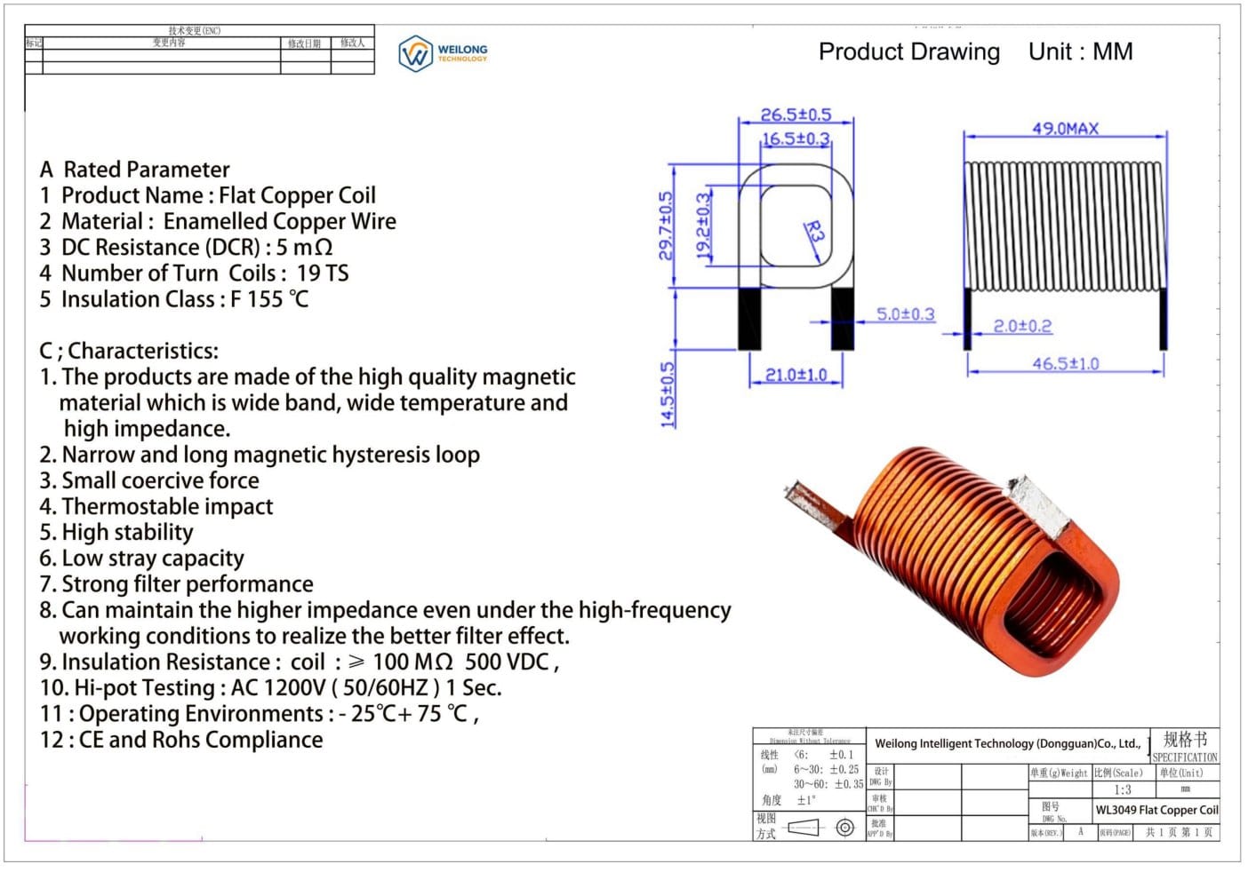Click 'DC Resistance (DCR) : 5 mΩ' line
Viewport: 1256px width, 888px height.
click(186, 247)
